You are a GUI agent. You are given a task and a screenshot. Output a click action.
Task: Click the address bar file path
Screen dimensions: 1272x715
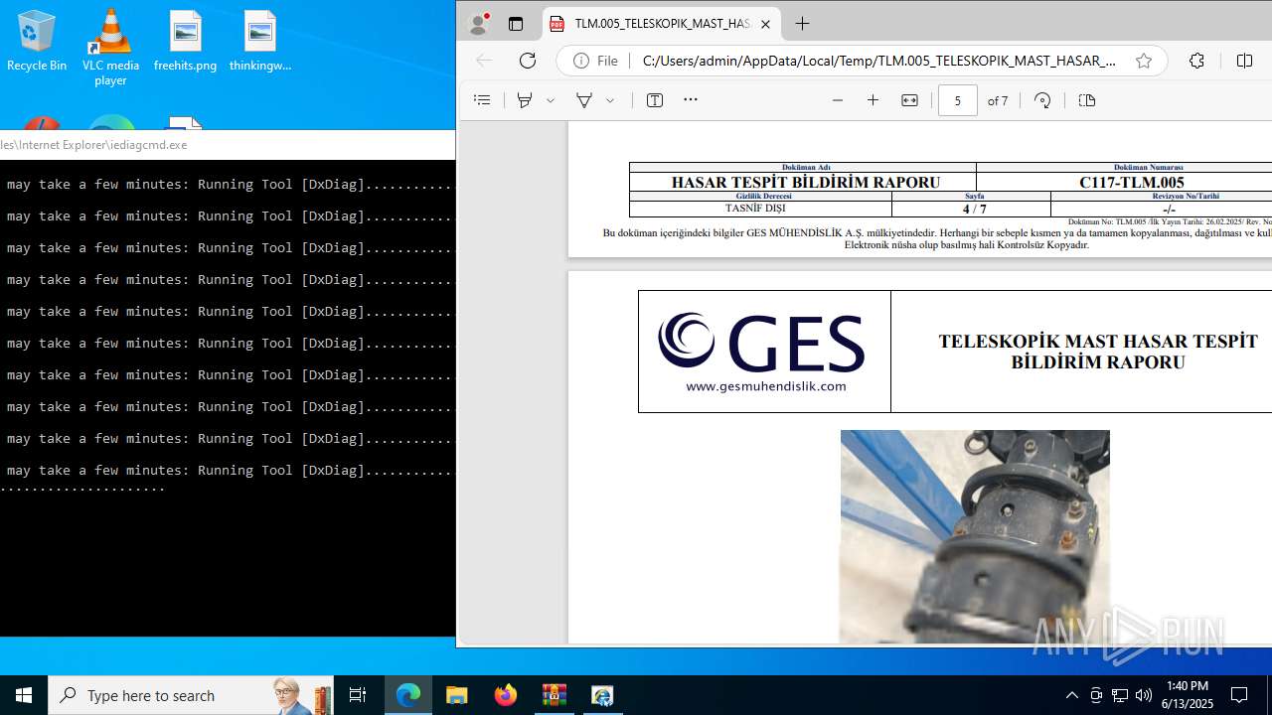click(x=878, y=61)
